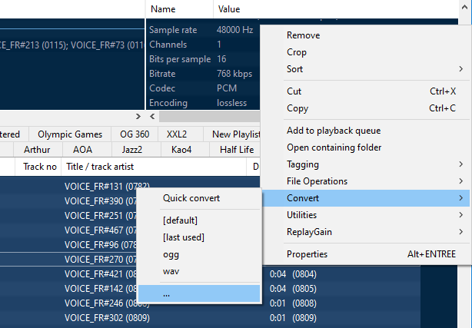Screen dimensions: 472x328
Task: Open the New Playlist tab
Action: tap(232, 134)
